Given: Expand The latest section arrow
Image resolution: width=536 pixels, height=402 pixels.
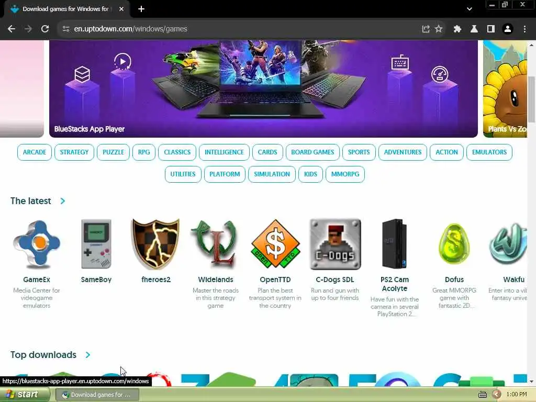Looking at the screenshot, I should (63, 201).
